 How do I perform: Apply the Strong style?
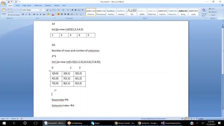coord(183,12)
